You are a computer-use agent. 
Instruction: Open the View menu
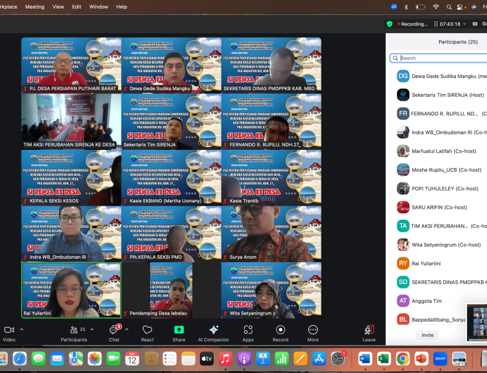pyautogui.click(x=58, y=6)
